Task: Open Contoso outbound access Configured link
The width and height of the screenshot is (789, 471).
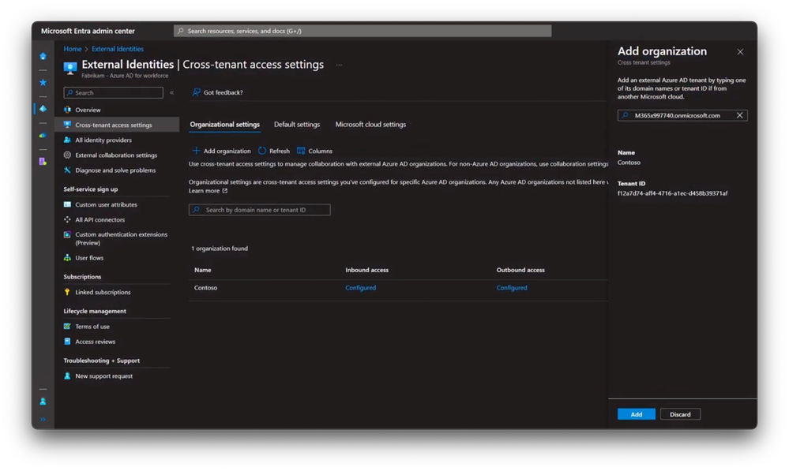Action: pos(512,287)
